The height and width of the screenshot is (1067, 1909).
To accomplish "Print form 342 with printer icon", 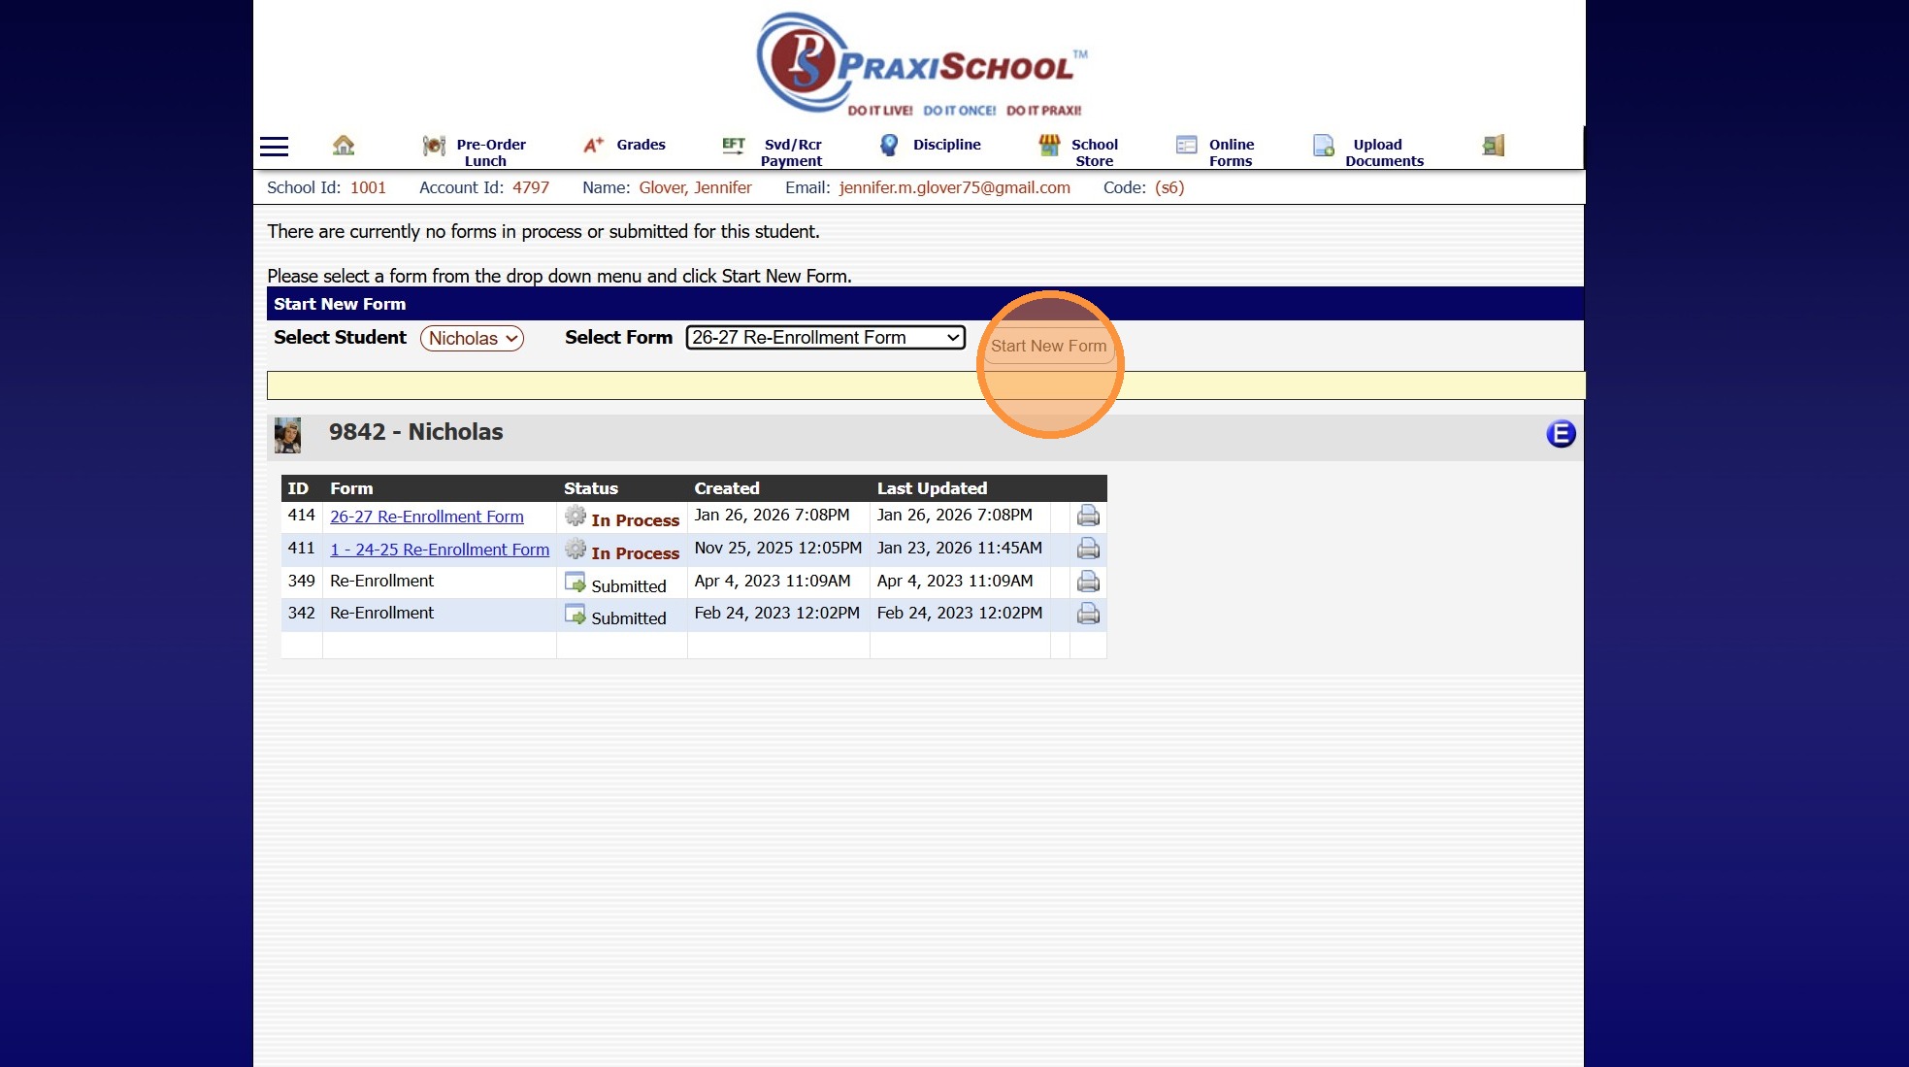I will pos(1088,614).
